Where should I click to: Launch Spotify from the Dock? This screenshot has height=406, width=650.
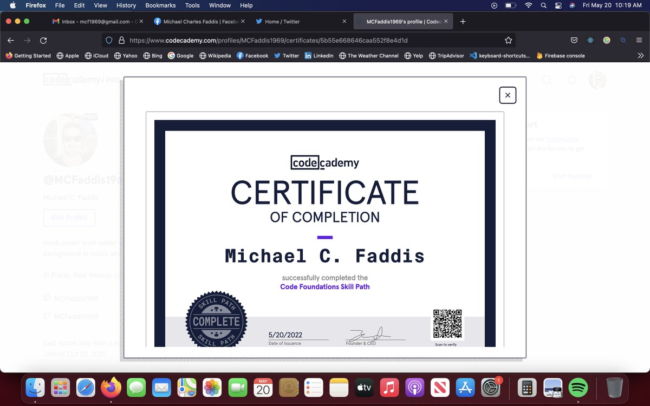(x=578, y=388)
